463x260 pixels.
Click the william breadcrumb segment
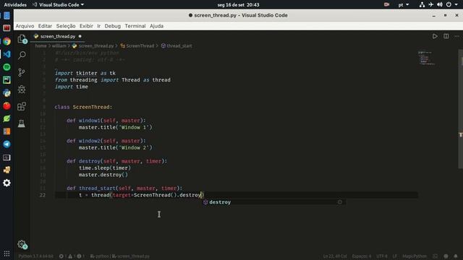pos(59,45)
